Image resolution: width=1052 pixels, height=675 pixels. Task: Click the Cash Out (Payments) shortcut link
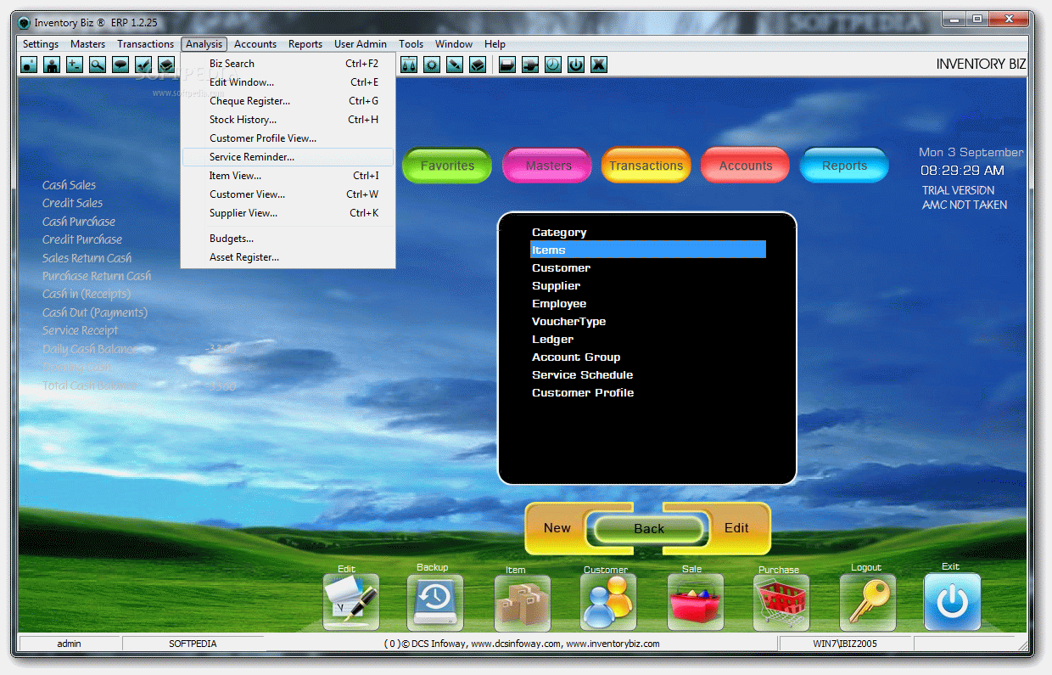95,312
